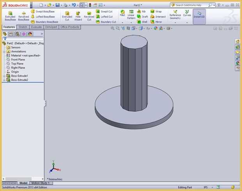Toggle Instant3D mode
The image size is (242, 191).
[199, 16]
